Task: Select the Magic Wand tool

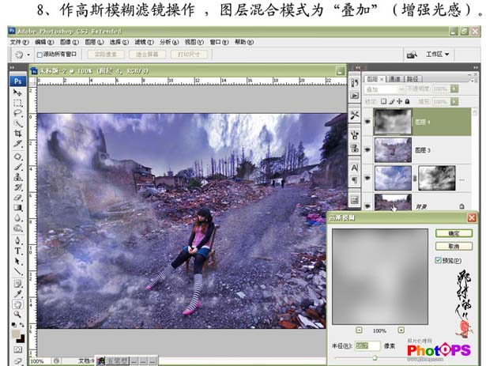Action: (x=17, y=123)
